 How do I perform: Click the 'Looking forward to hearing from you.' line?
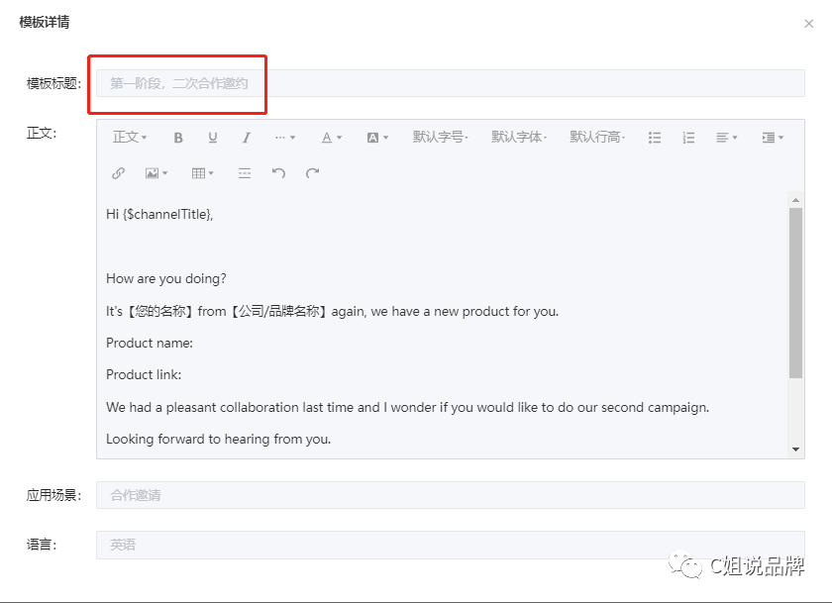pos(219,439)
